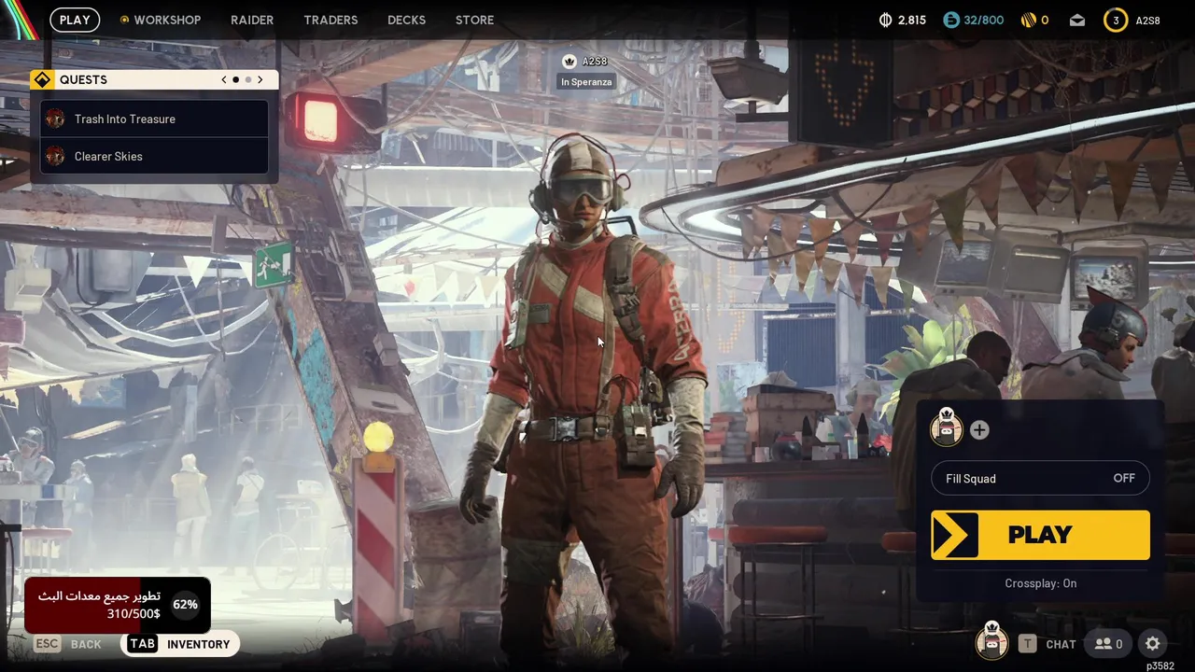Click the A2S8 player name in top bar
Viewport: 1195px width, 672px height.
point(1147,20)
